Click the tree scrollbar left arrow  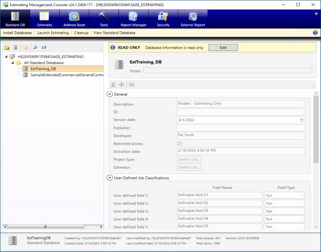(x=5, y=227)
